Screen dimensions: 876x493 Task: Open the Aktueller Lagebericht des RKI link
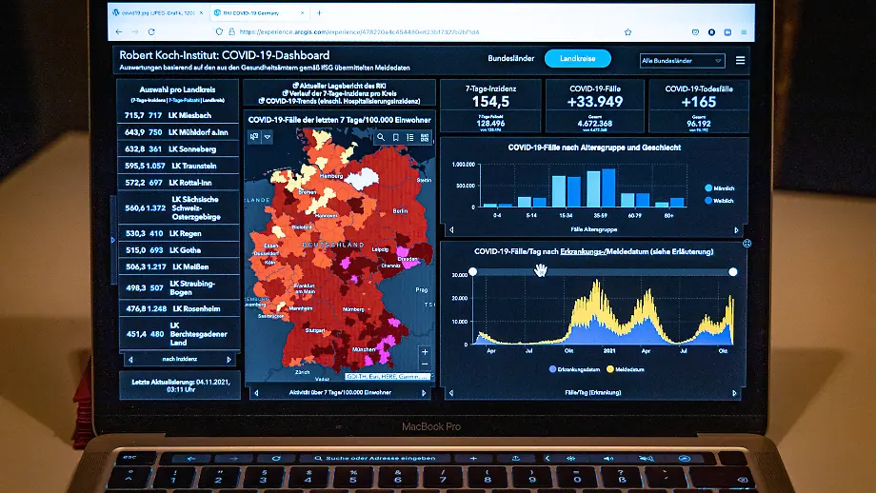[x=339, y=86]
